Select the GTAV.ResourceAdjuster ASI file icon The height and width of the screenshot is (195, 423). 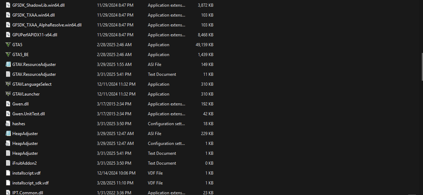tap(8, 65)
